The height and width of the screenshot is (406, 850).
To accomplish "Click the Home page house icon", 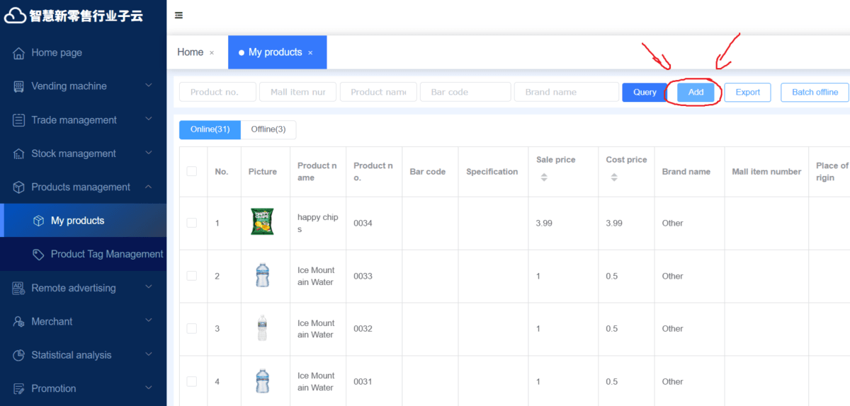I will 19,53.
